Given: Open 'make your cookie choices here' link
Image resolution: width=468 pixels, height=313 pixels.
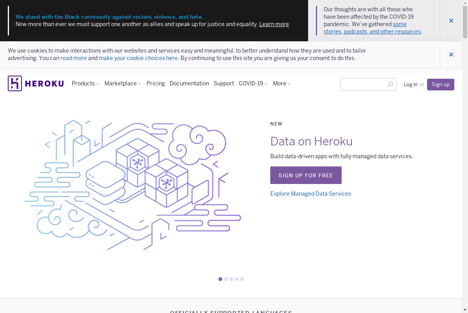Looking at the screenshot, I should [x=138, y=58].
